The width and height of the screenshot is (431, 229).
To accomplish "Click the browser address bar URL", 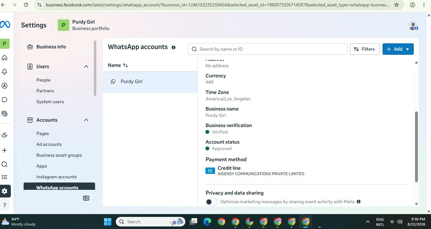I will 217,5.
